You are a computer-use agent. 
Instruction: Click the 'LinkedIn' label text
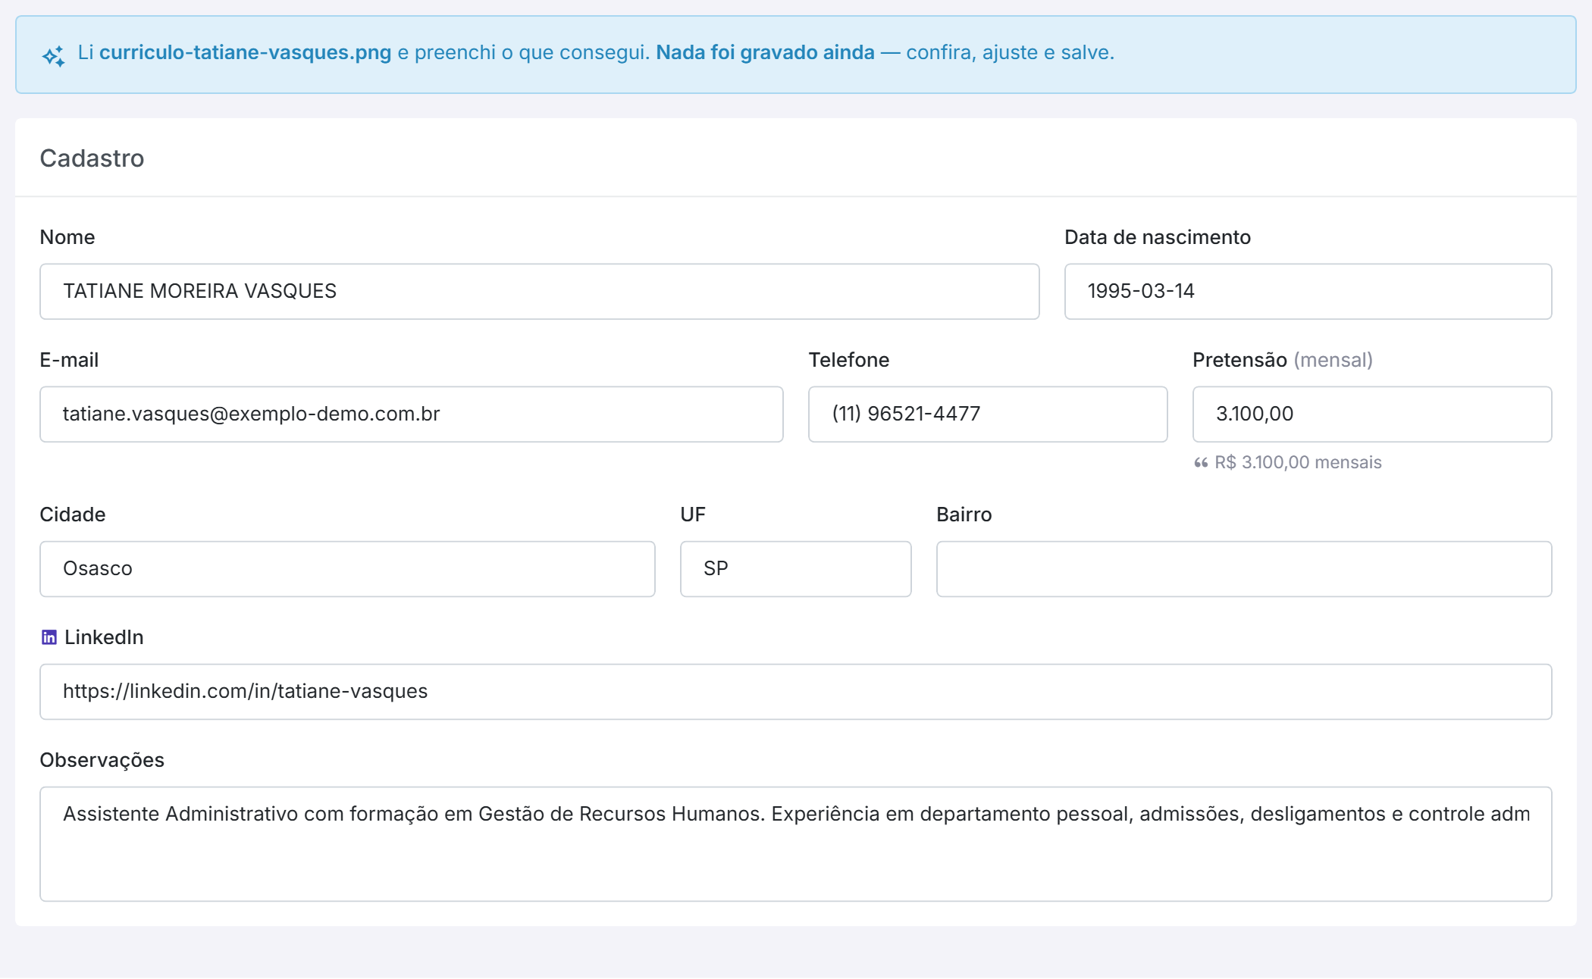pos(104,637)
